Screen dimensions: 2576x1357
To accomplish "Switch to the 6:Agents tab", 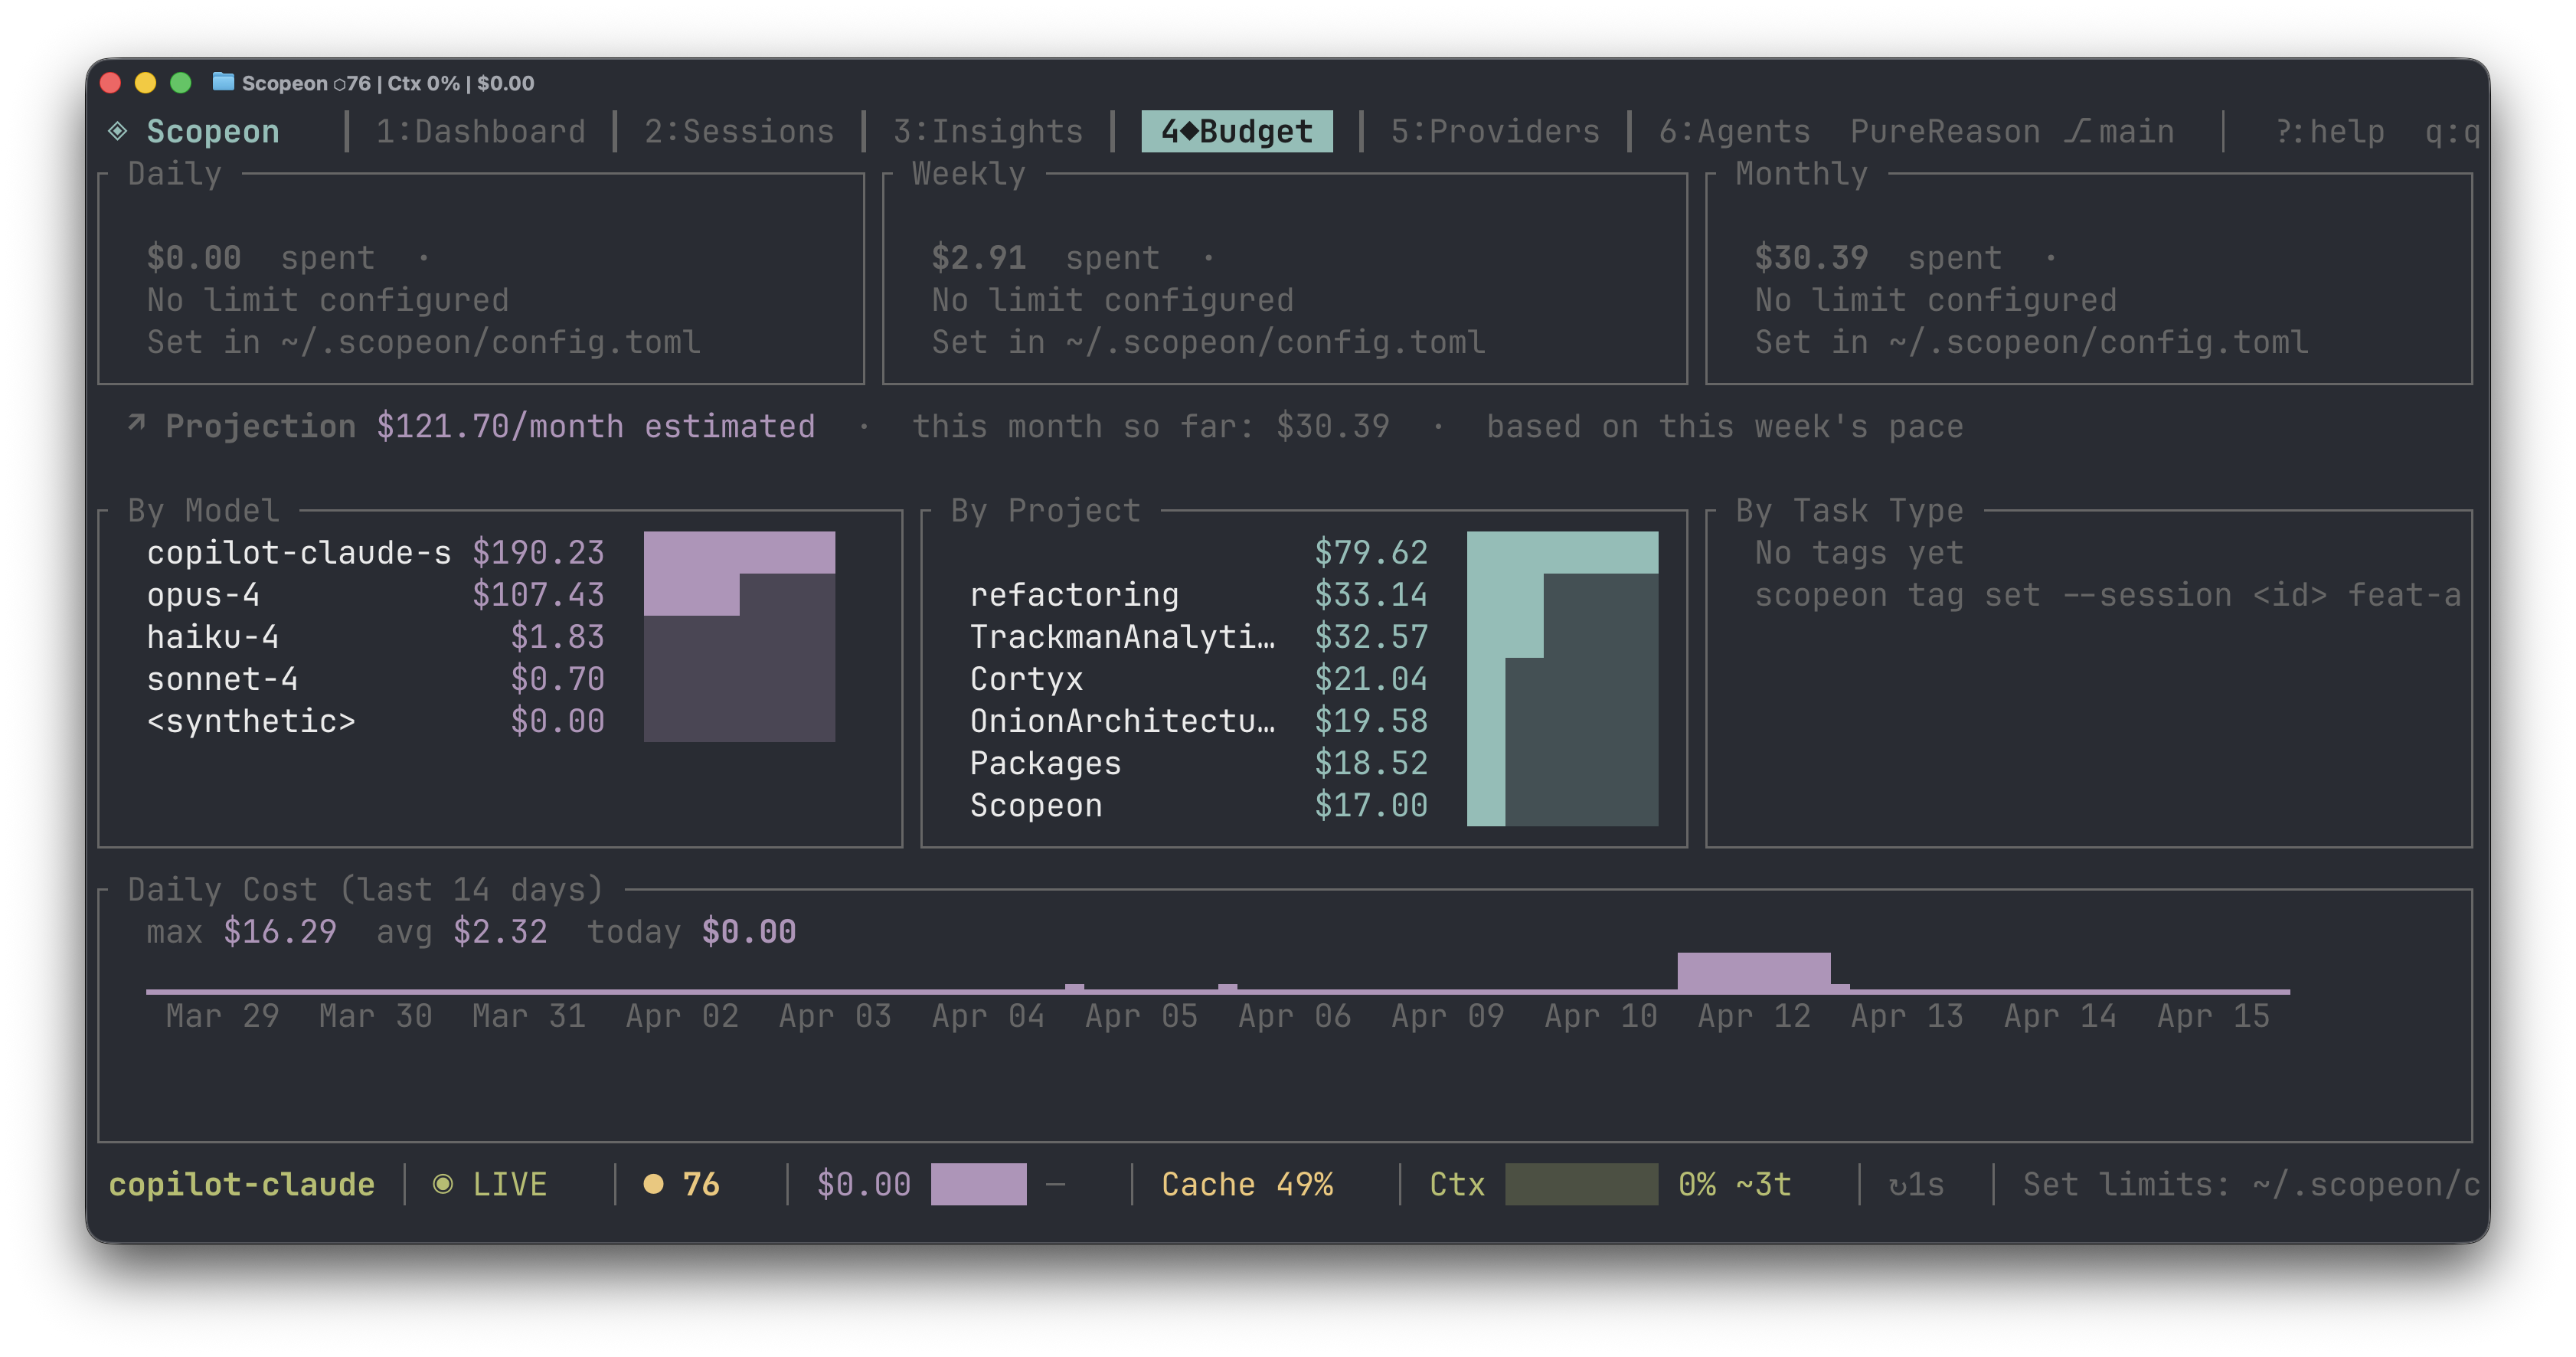I will (1734, 131).
